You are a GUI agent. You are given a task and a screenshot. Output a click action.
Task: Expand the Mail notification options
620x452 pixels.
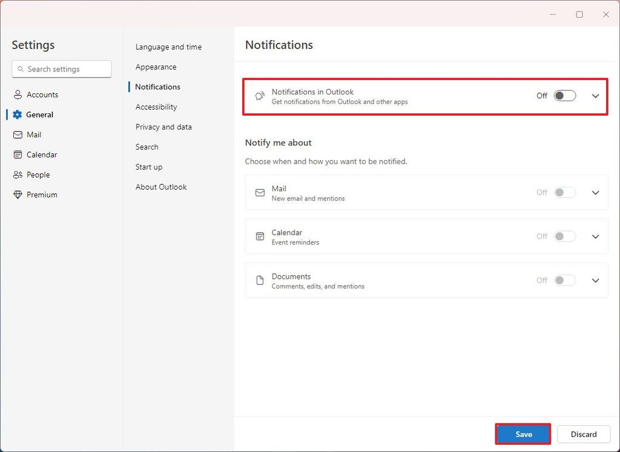point(595,192)
